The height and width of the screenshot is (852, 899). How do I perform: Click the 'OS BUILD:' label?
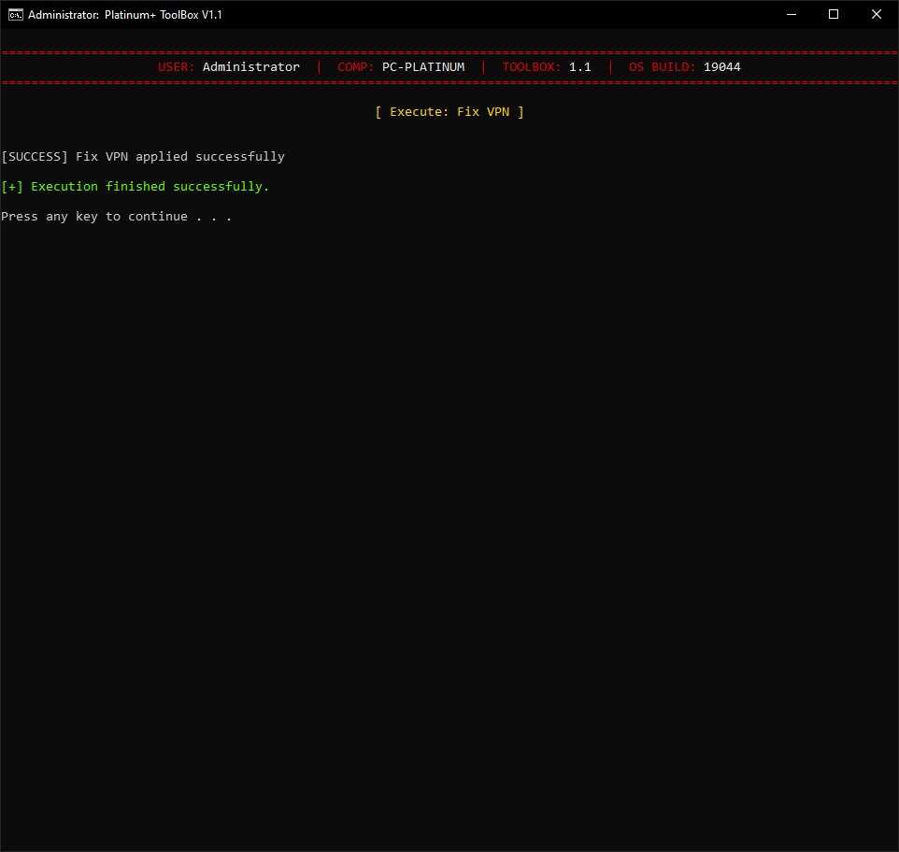(663, 67)
